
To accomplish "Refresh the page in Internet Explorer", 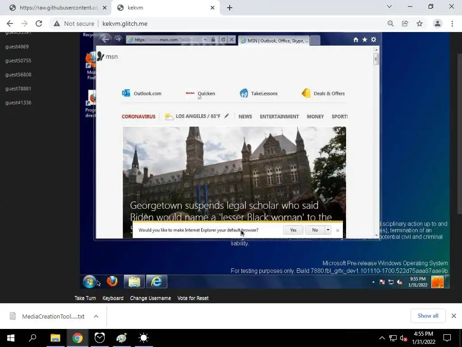I will click(223, 40).
